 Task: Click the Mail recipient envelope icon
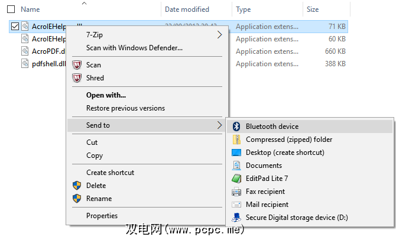(236, 205)
